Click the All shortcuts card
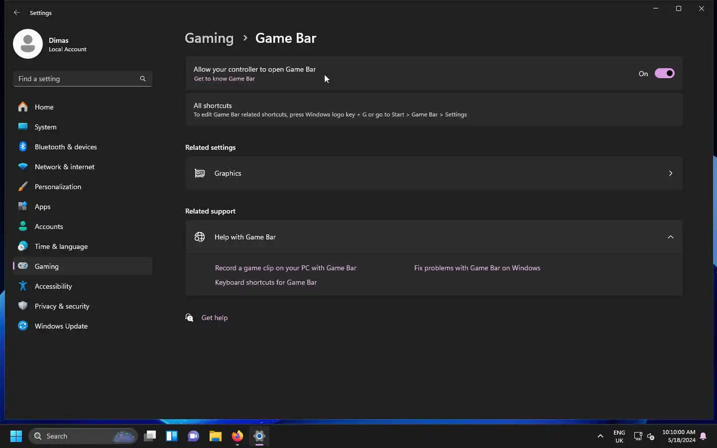Screen dimensions: 717x448 pyautogui.click(x=434, y=110)
